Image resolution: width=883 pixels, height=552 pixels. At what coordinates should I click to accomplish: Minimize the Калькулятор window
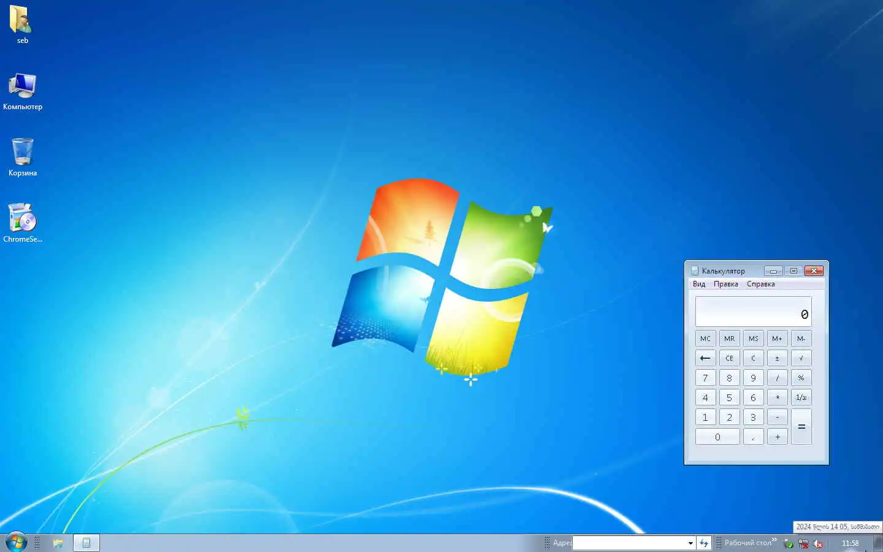click(773, 270)
